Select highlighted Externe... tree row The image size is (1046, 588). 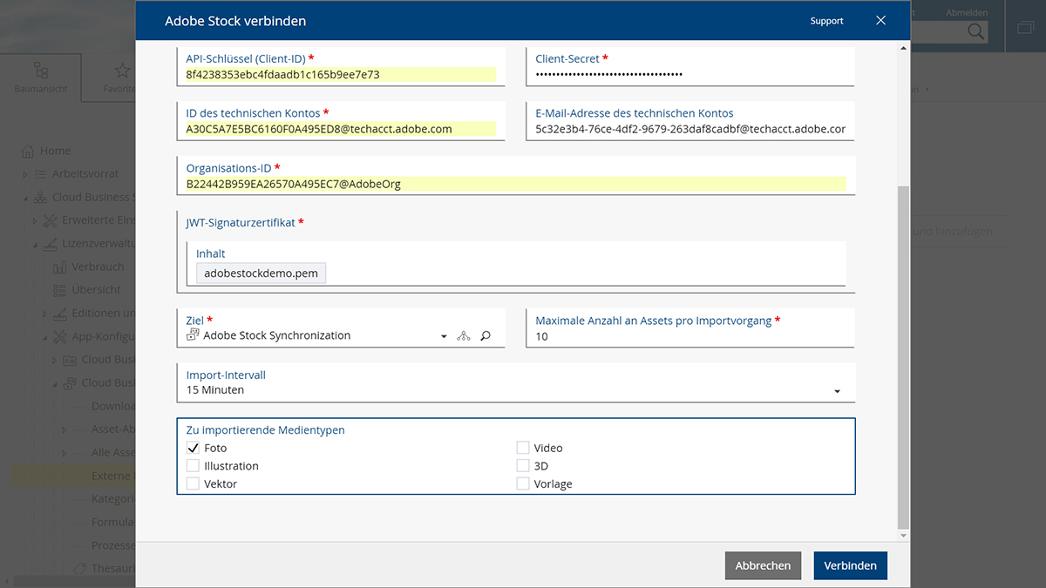[74, 476]
